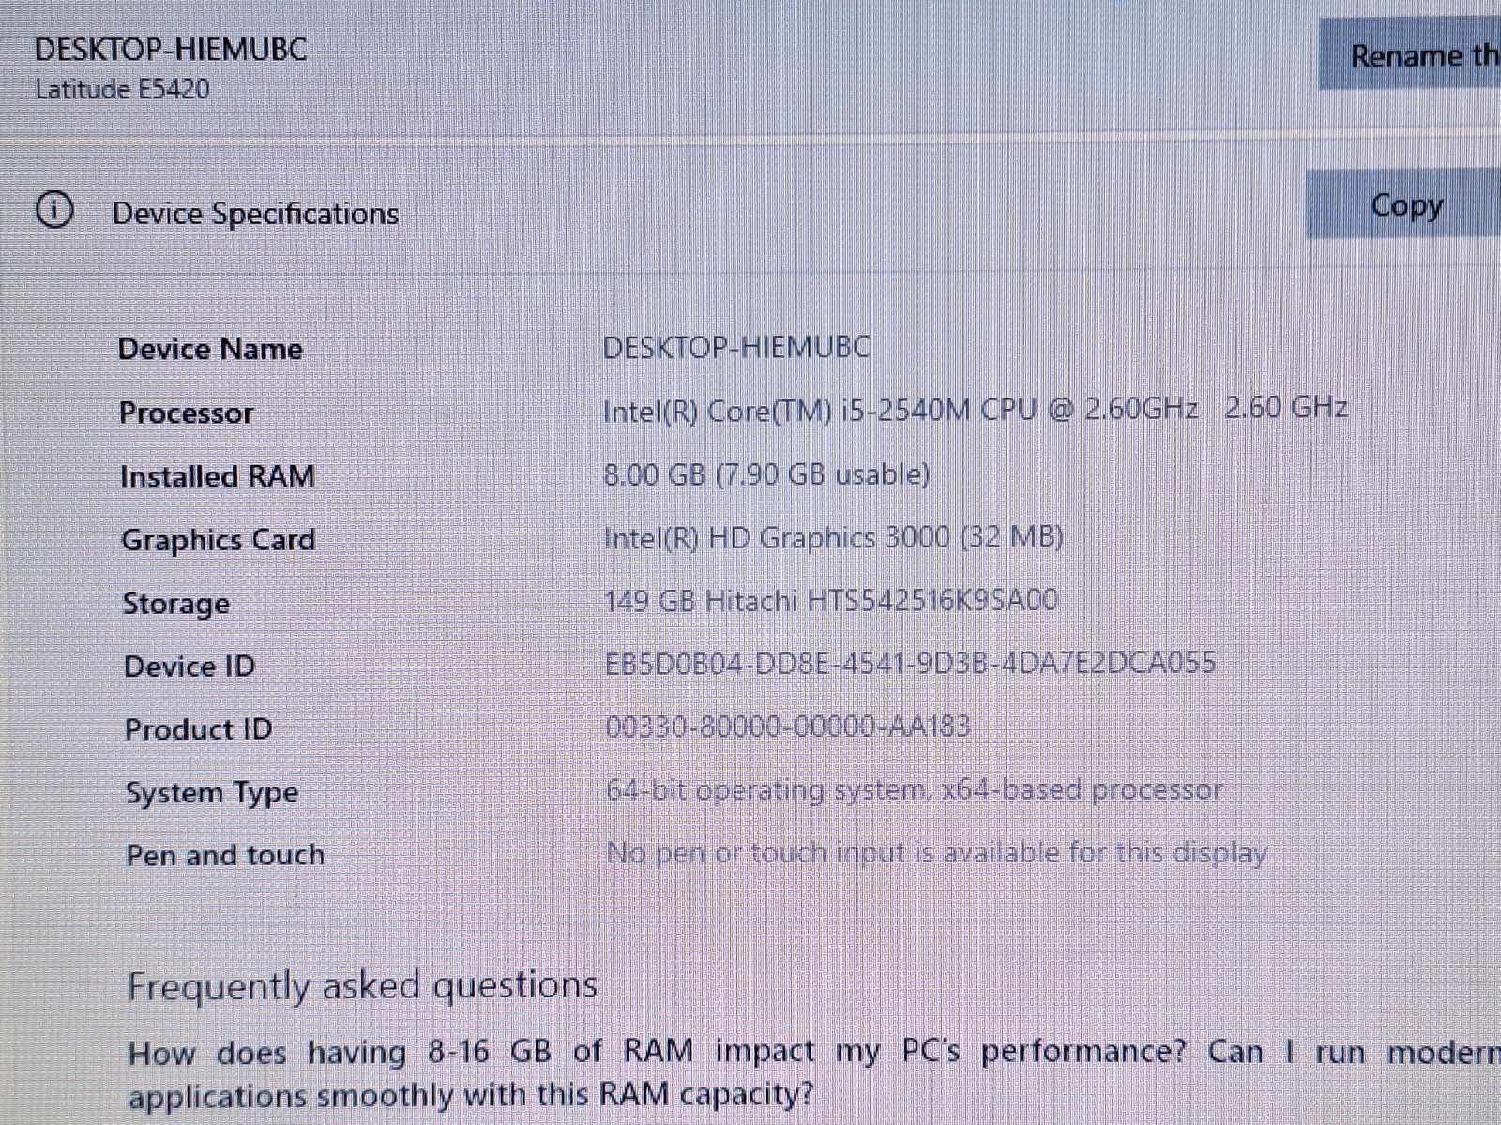Viewport: 1501px width, 1125px height.
Task: Click the info icon beside Device Specifications
Action: pyautogui.click(x=54, y=210)
